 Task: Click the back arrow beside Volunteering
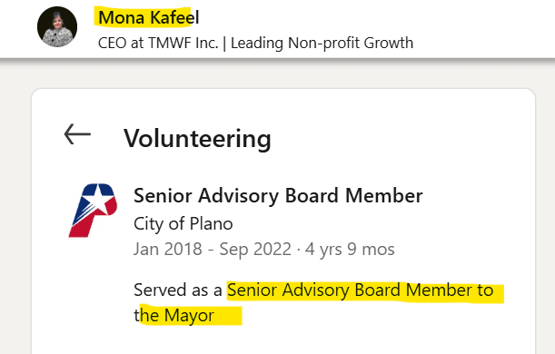tap(77, 134)
